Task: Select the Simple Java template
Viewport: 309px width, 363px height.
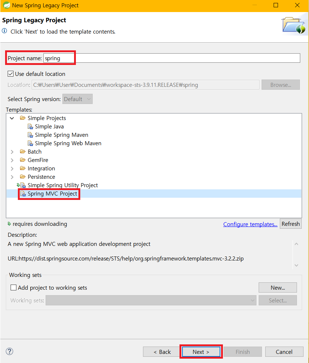Action: (x=49, y=126)
